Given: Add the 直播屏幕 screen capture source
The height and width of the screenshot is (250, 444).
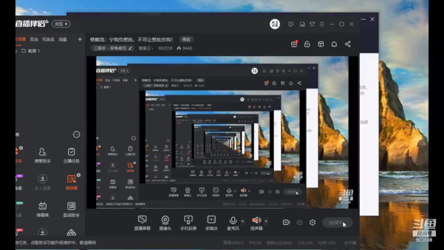Looking at the screenshot, I should [x=142, y=223].
